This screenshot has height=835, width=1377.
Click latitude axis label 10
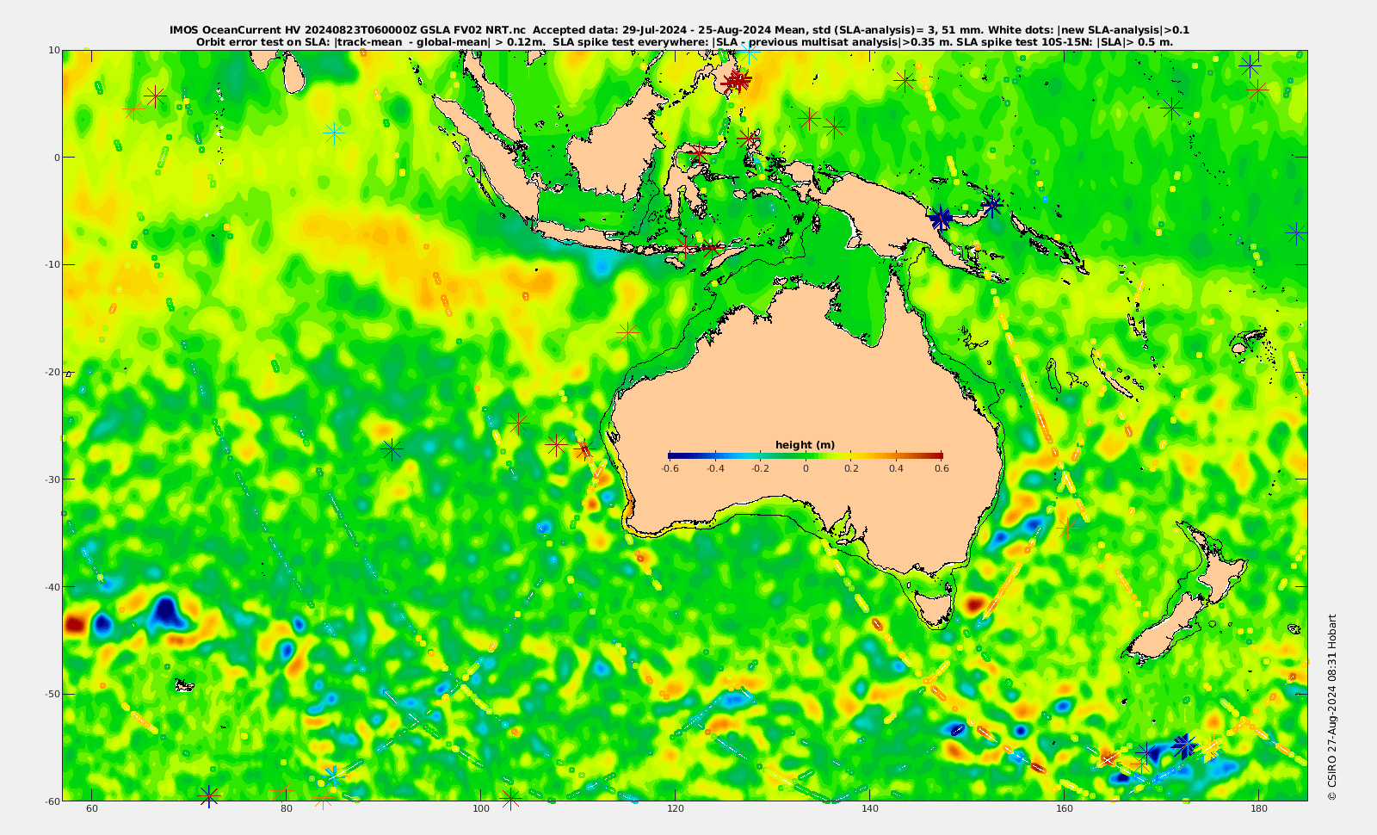click(x=54, y=50)
